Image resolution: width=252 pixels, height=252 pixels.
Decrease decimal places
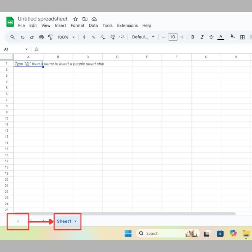(x=103, y=37)
